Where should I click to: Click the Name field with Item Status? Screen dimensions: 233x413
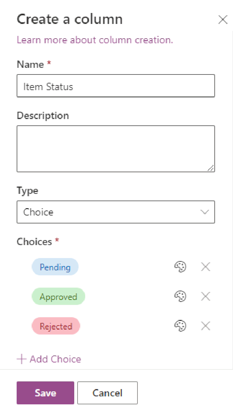click(116, 86)
